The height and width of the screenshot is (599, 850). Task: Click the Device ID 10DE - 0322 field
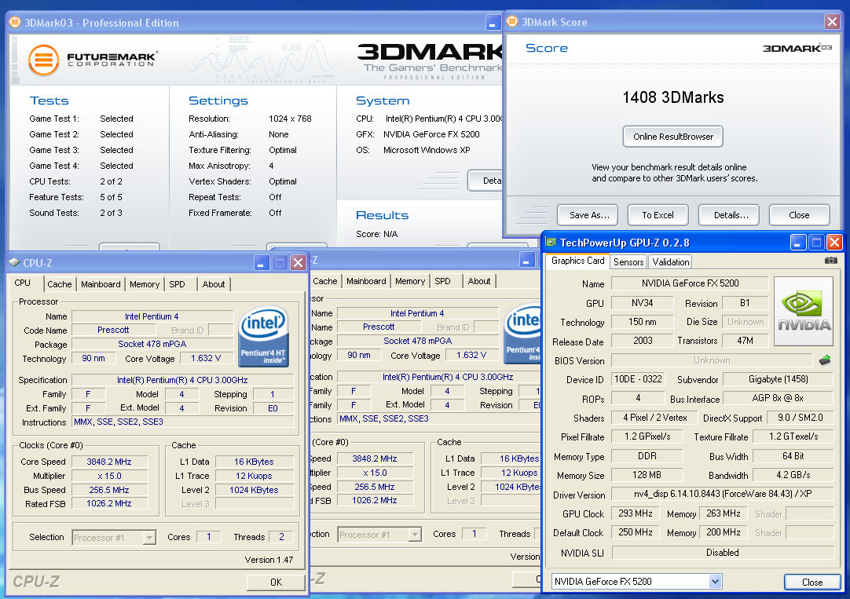(638, 379)
